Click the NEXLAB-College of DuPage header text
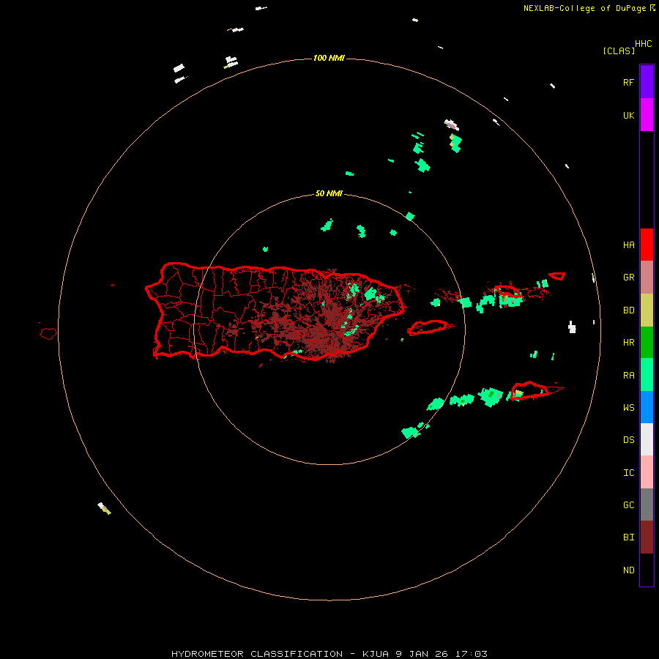The height and width of the screenshot is (659, 659). point(584,8)
